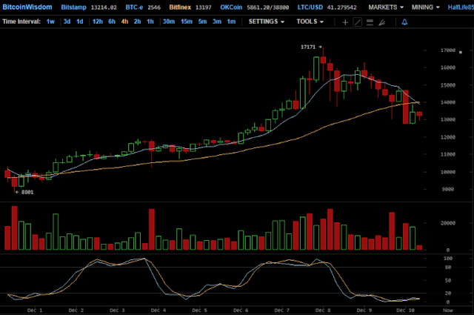
Task: Open the BTC-e market link
Action: (134, 7)
